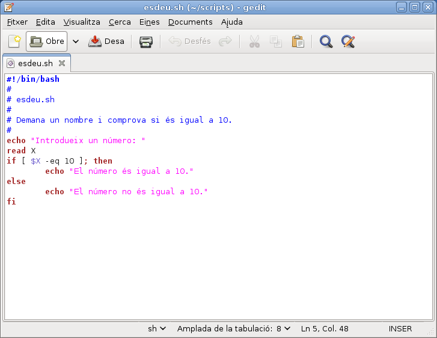Open the Documents menu
Viewport: 437px width, 338px height.
(x=190, y=22)
